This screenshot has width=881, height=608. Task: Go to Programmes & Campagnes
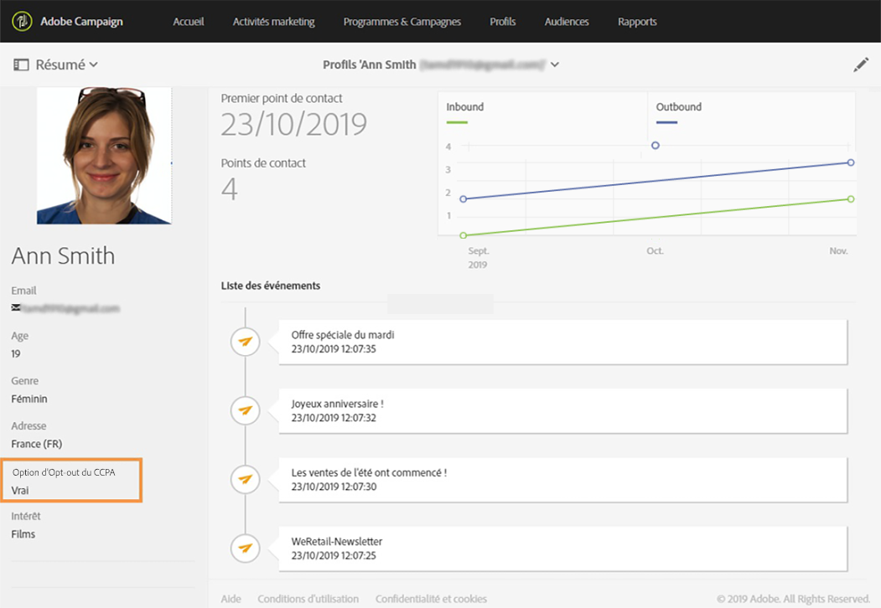(402, 22)
